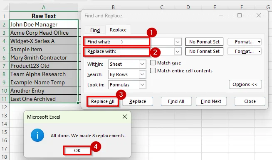Select column F header

[x=242, y=7]
